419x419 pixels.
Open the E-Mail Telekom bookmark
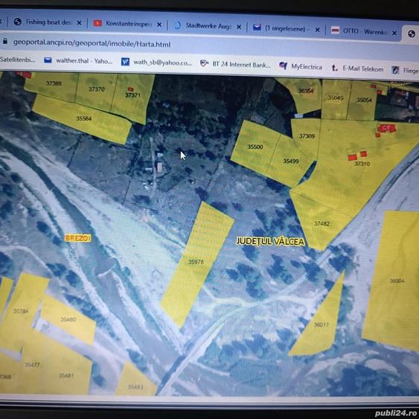click(357, 68)
